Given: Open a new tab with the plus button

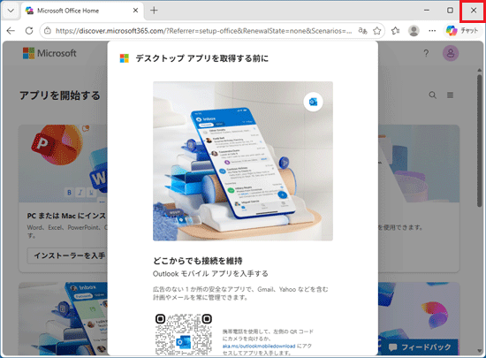Looking at the screenshot, I should (154, 11).
